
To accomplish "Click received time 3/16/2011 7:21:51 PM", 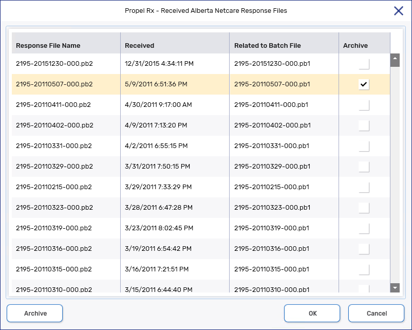I will tap(157, 269).
